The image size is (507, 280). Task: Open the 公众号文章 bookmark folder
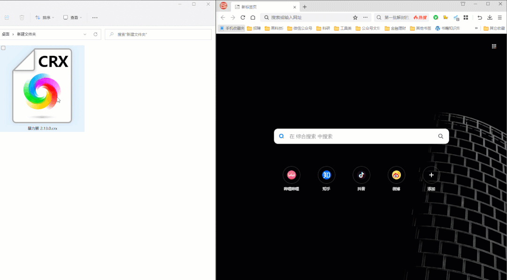pos(368,29)
